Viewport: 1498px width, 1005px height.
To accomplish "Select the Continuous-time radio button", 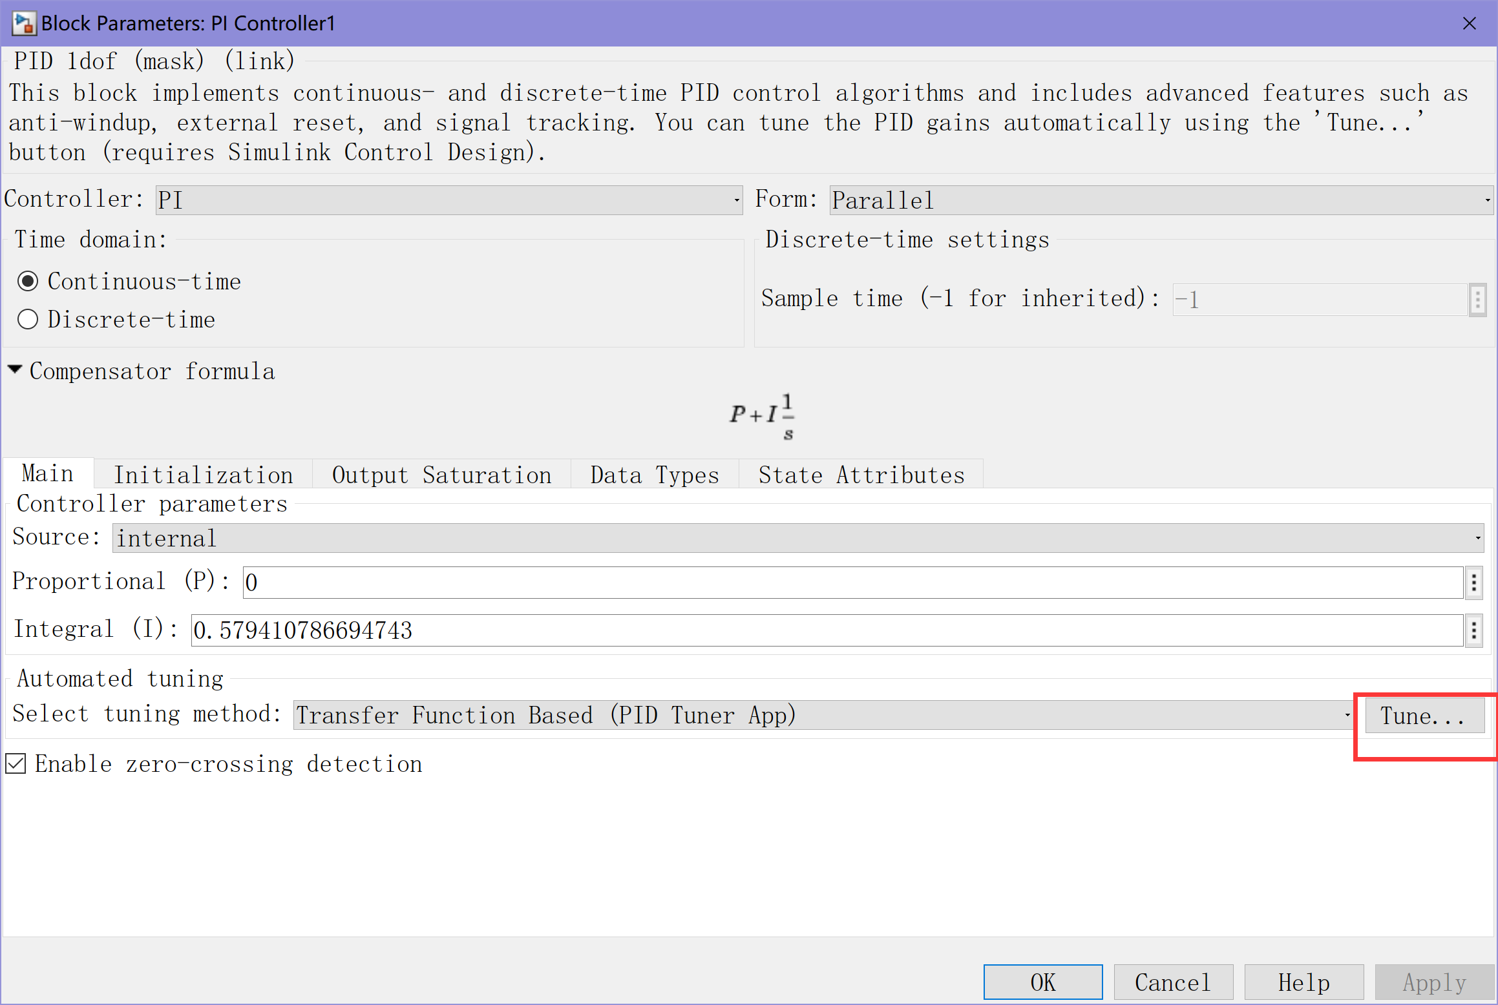I will [x=28, y=282].
